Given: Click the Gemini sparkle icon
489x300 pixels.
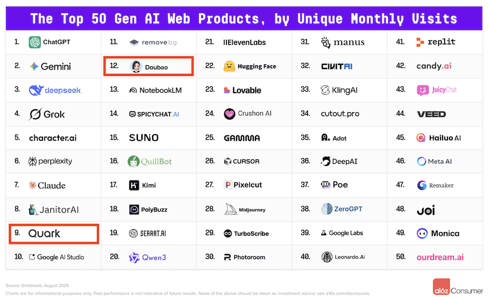Looking at the screenshot, I should click(x=34, y=66).
